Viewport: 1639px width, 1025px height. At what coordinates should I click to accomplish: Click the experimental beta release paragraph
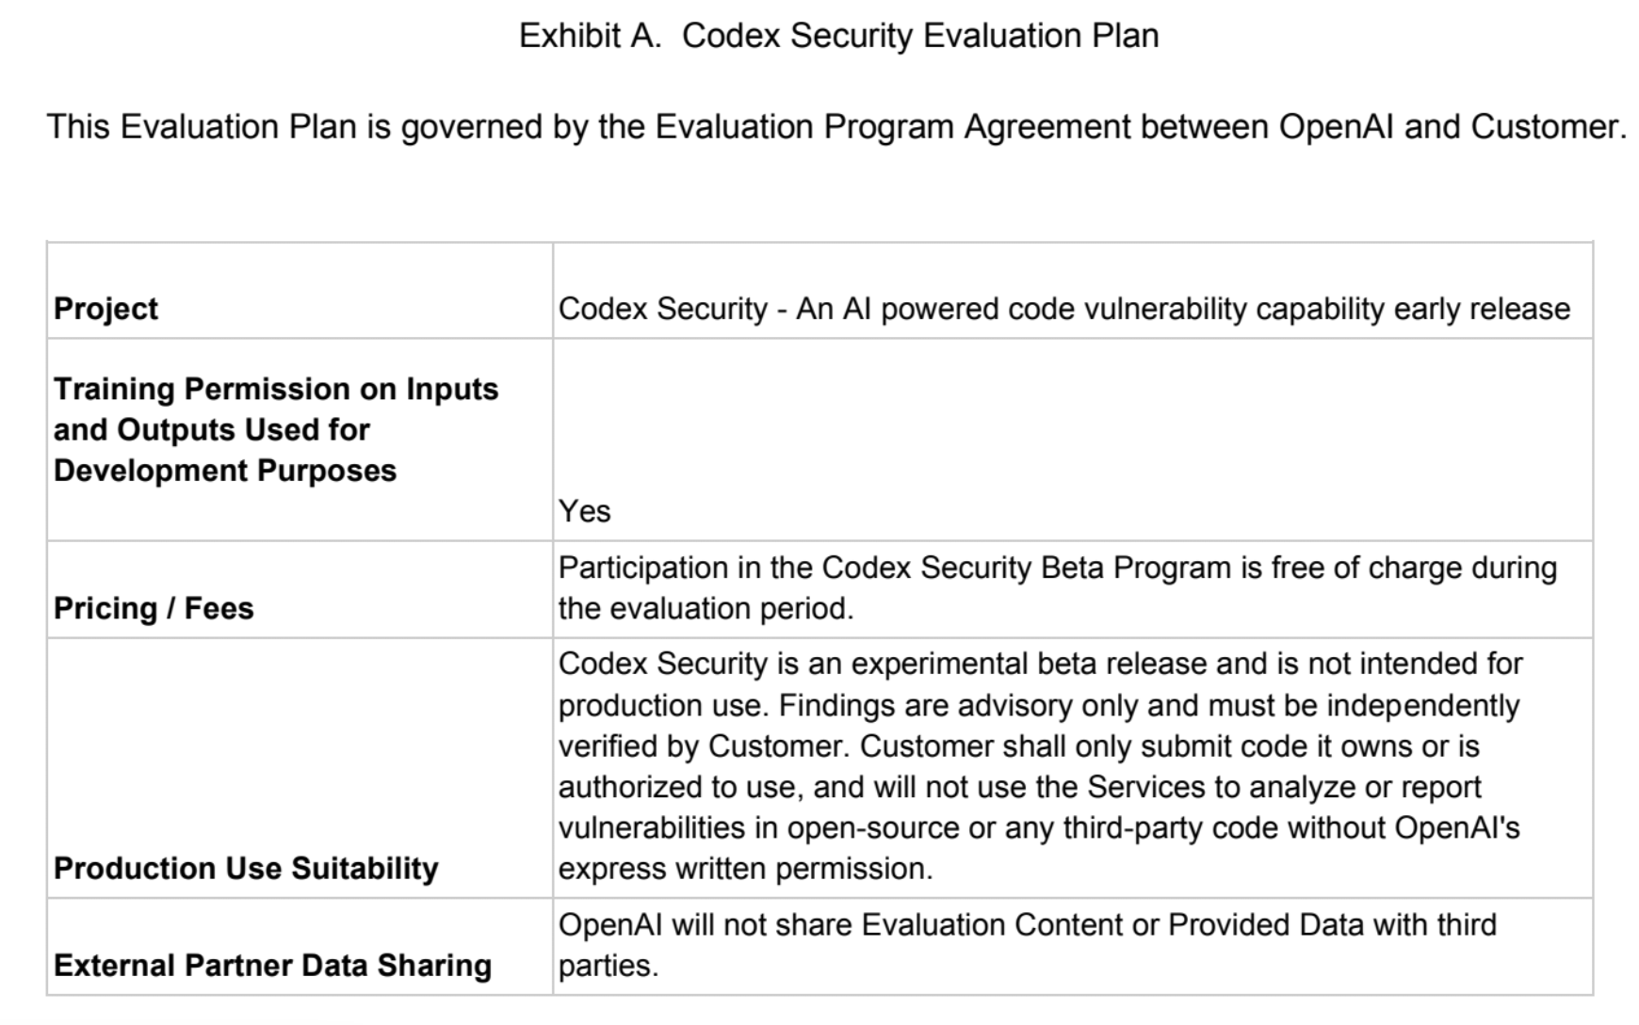[x=1040, y=766]
